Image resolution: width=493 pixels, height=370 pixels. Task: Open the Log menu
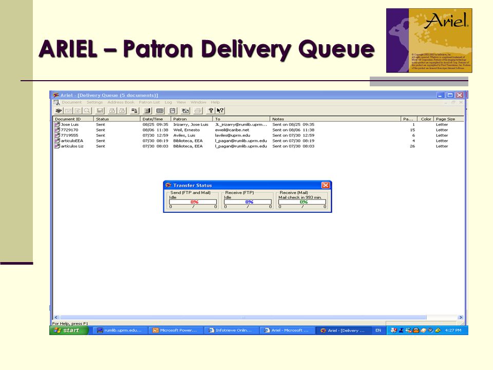(168, 102)
